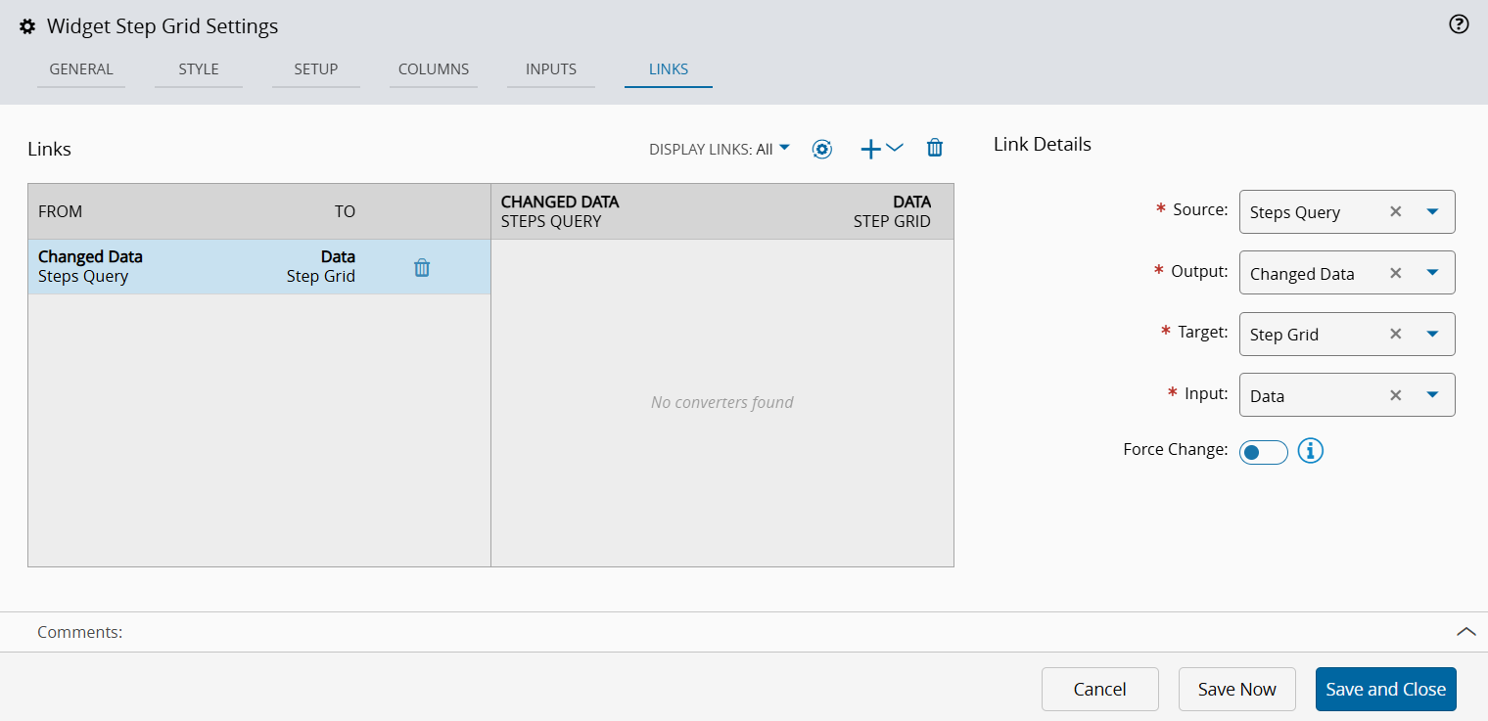
Task: Clear the Output field value
Action: pos(1396,273)
